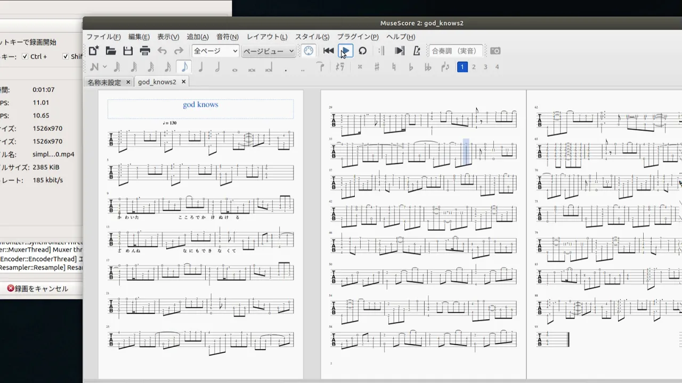Toggle the metronome

417,51
